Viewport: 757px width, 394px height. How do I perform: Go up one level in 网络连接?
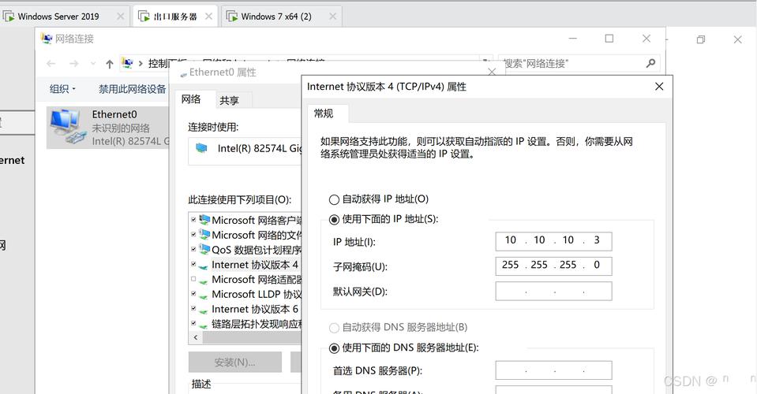pyautogui.click(x=110, y=64)
